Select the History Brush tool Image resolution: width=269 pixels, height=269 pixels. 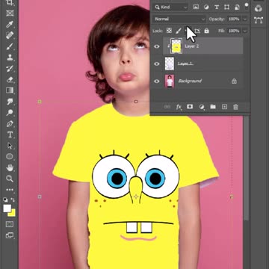(x=10, y=69)
